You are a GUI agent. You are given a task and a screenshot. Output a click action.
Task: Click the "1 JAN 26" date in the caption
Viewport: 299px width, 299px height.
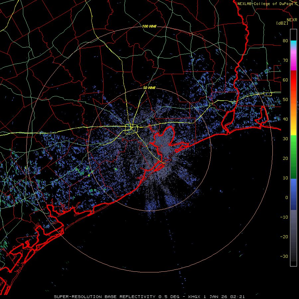(216, 297)
